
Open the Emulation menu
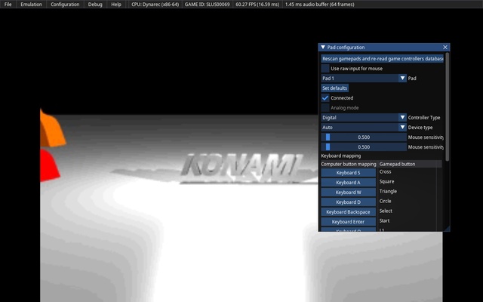click(x=31, y=5)
